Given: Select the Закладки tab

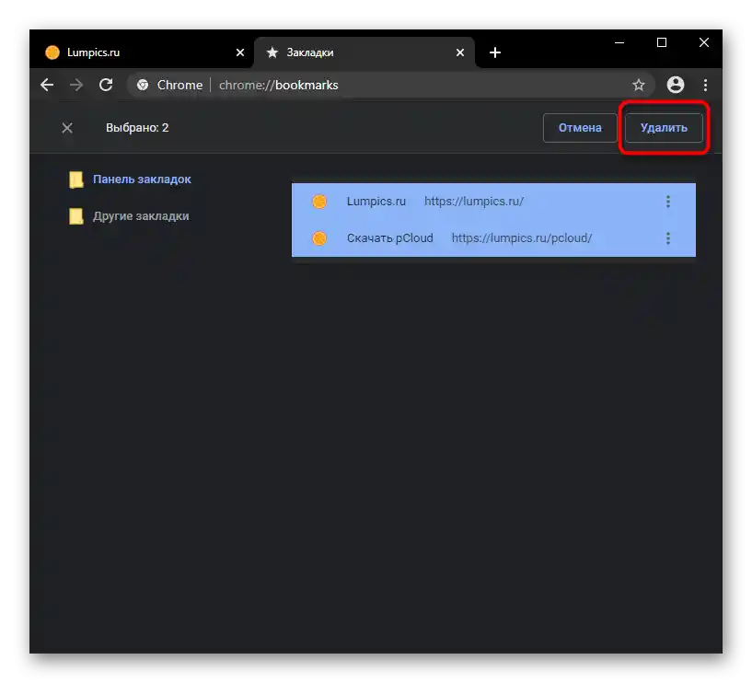Looking at the screenshot, I should coord(364,52).
